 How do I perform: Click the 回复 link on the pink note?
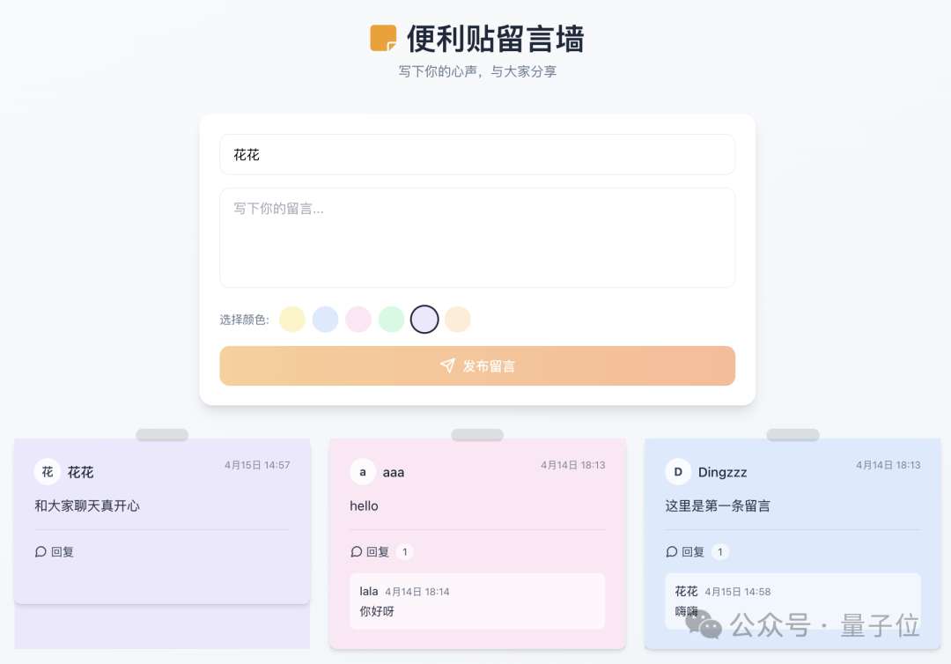pyautogui.click(x=376, y=551)
